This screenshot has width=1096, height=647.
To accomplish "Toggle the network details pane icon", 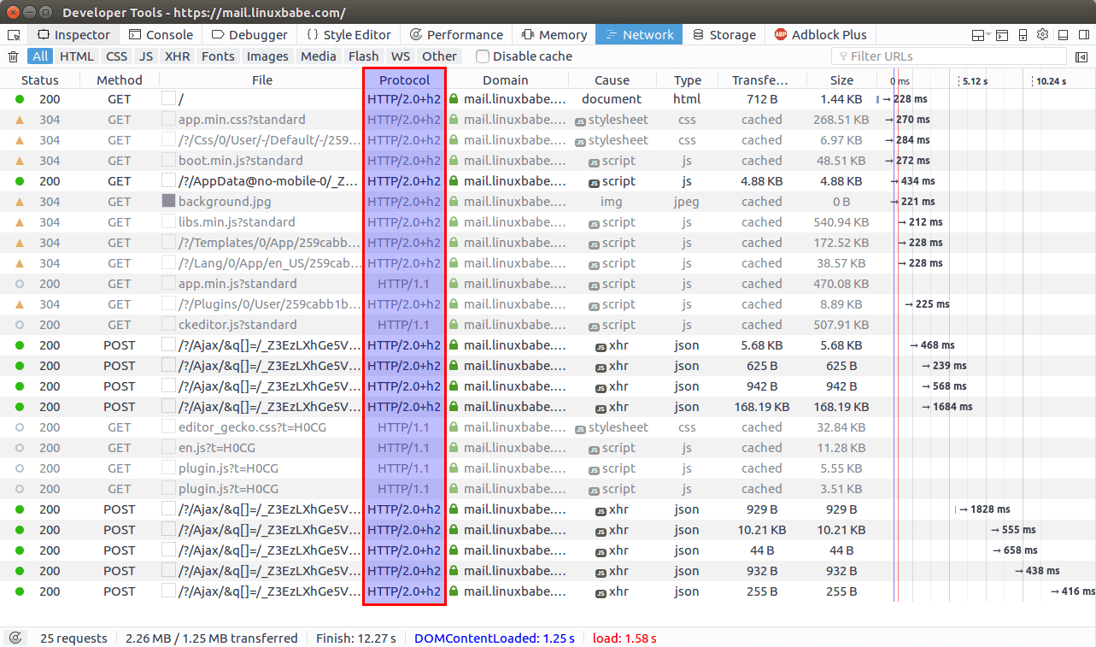I will 1081,56.
